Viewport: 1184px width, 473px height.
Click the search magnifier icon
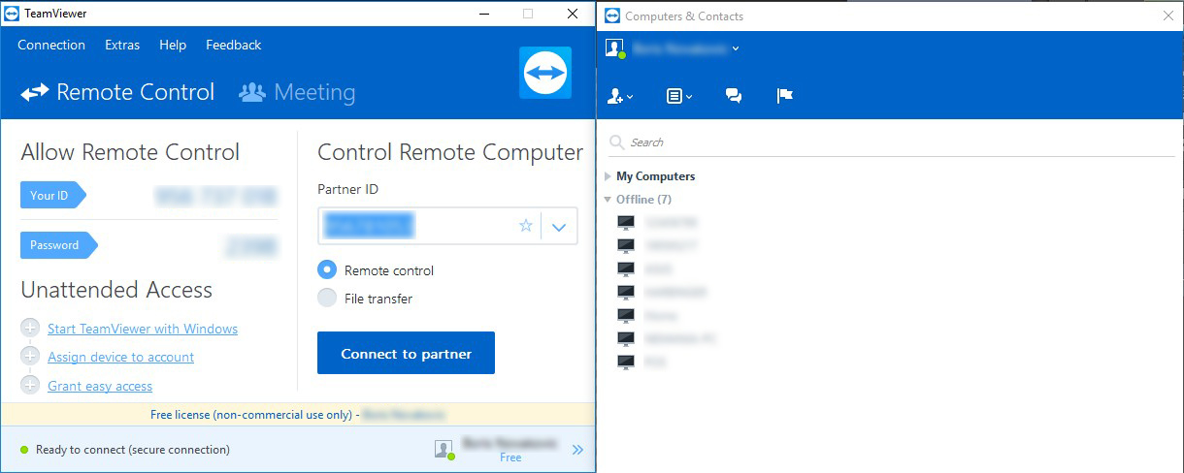(x=616, y=142)
